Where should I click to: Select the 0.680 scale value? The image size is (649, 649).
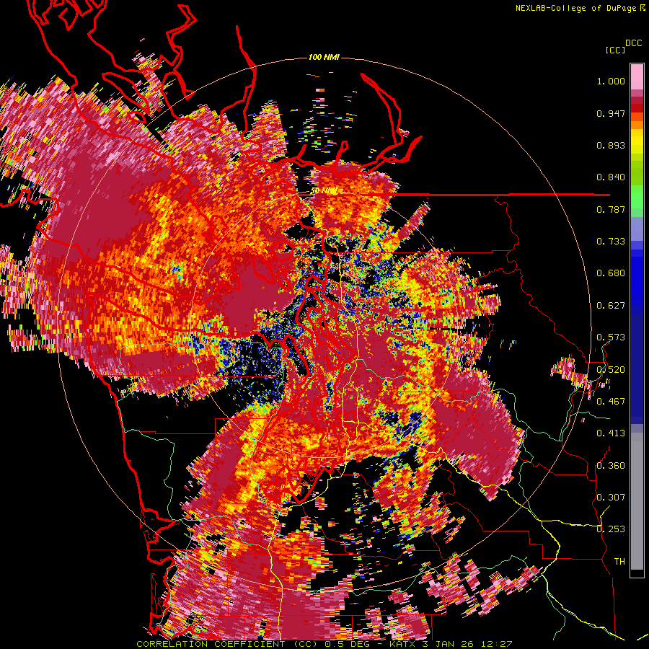[611, 273]
